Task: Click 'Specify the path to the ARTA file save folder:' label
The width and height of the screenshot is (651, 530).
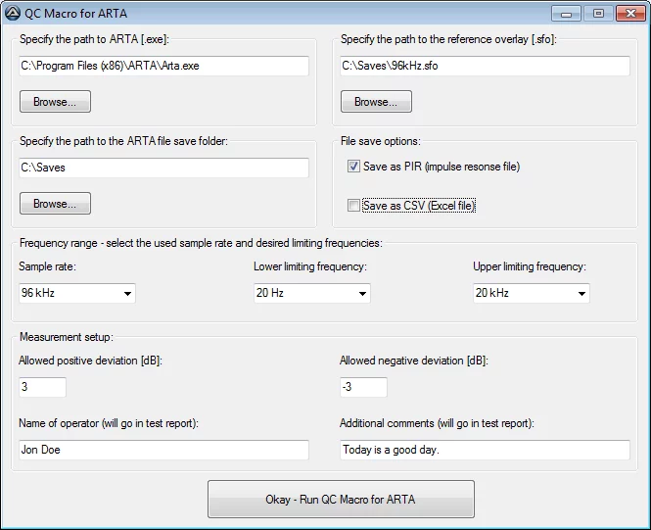Action: 123,141
